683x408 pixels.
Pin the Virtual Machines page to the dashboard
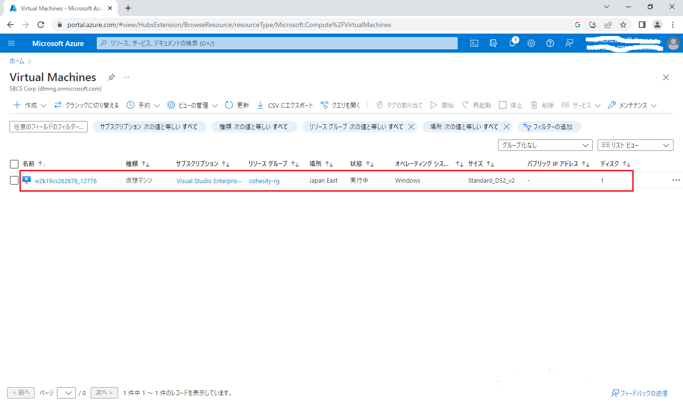[111, 77]
